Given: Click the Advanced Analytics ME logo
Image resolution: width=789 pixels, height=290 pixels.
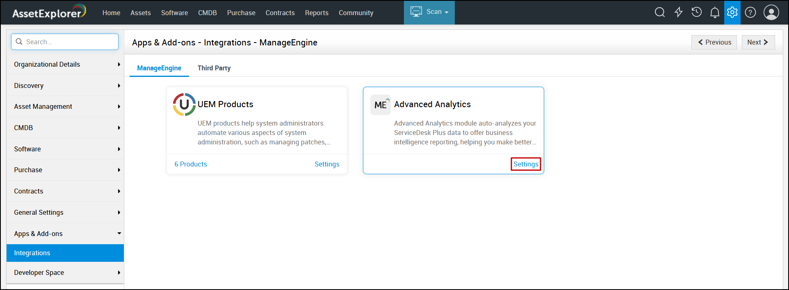Looking at the screenshot, I should pos(380,105).
